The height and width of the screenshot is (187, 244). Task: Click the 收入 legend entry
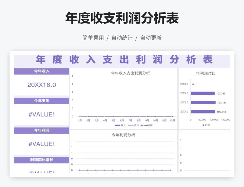click(x=120, y=125)
